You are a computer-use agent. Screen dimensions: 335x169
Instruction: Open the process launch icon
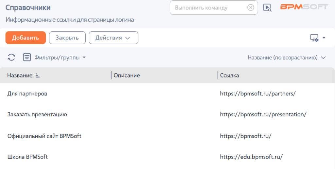[x=267, y=8]
